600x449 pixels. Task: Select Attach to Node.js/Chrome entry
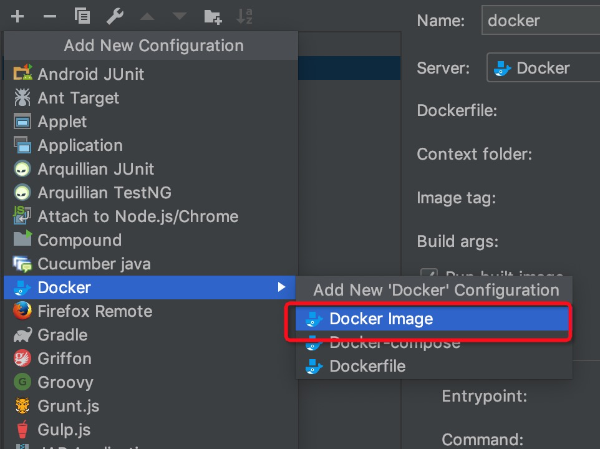coord(138,216)
